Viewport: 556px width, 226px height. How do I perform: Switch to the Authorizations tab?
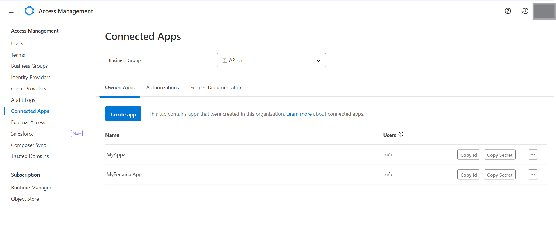pos(162,88)
